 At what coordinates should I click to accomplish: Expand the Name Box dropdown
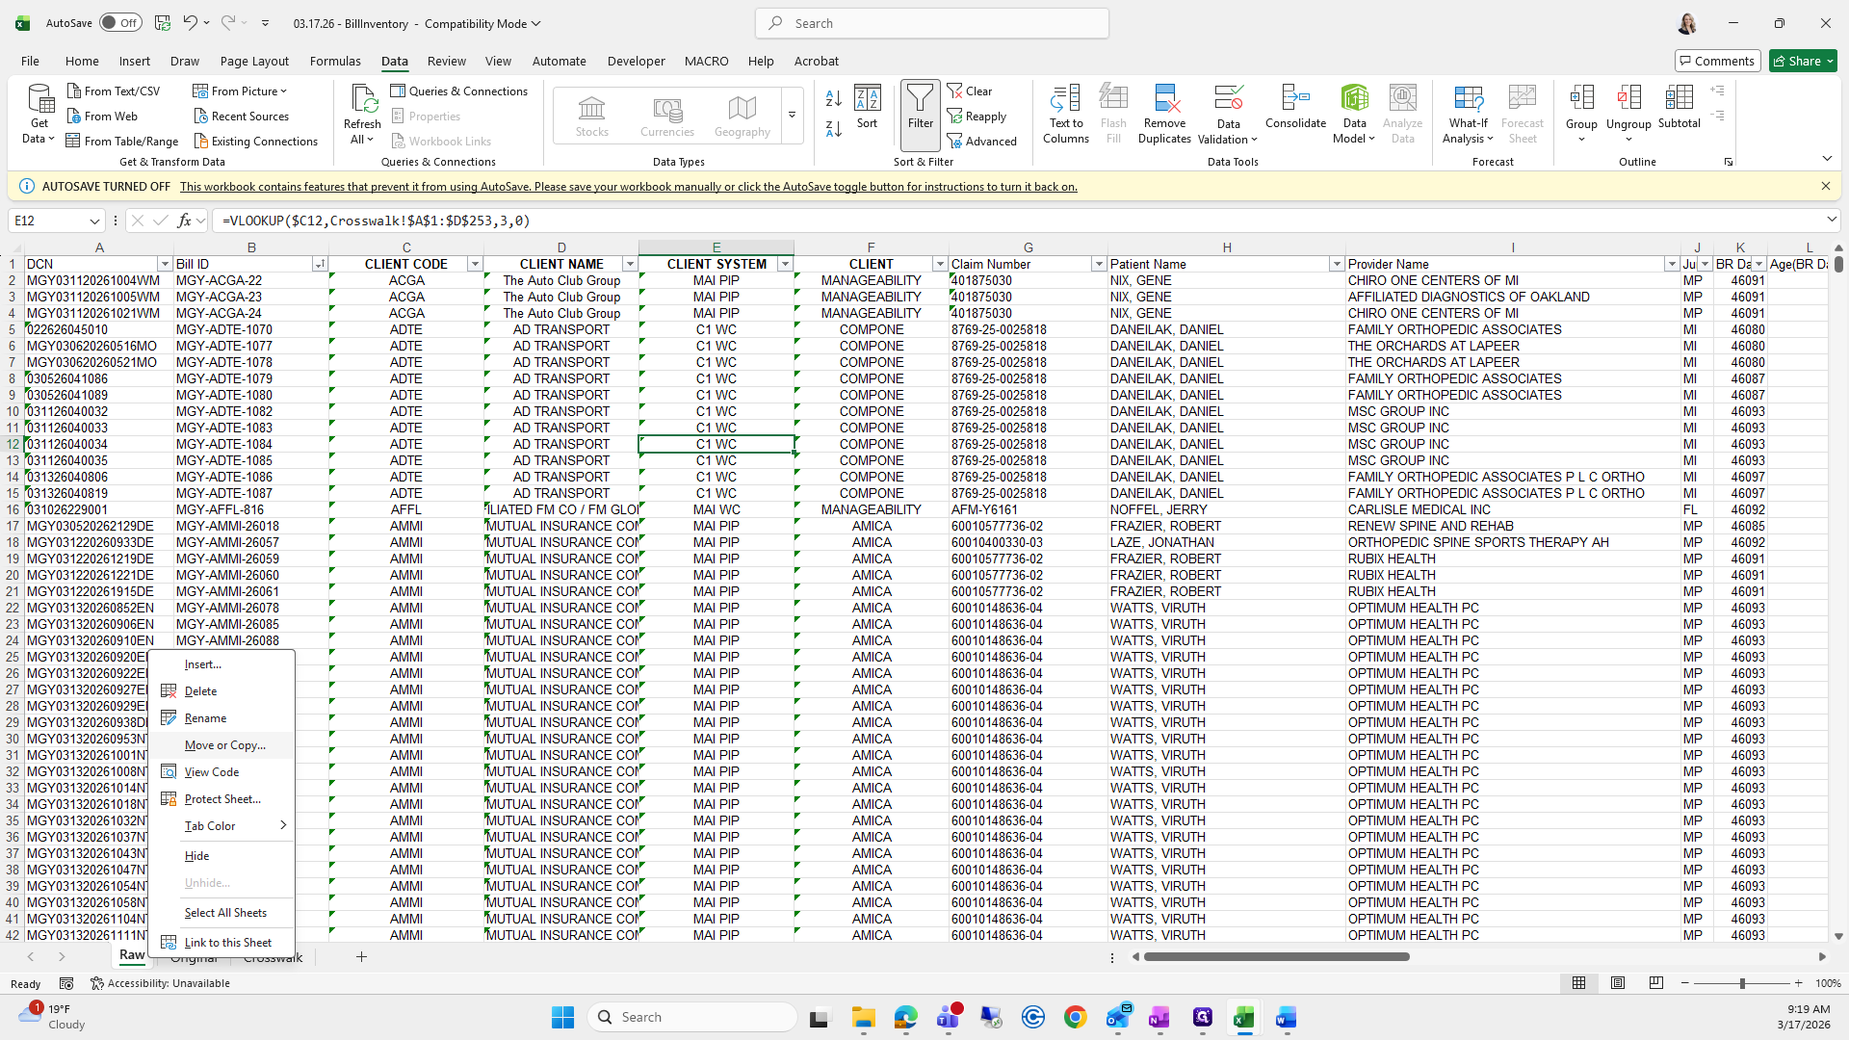point(94,221)
